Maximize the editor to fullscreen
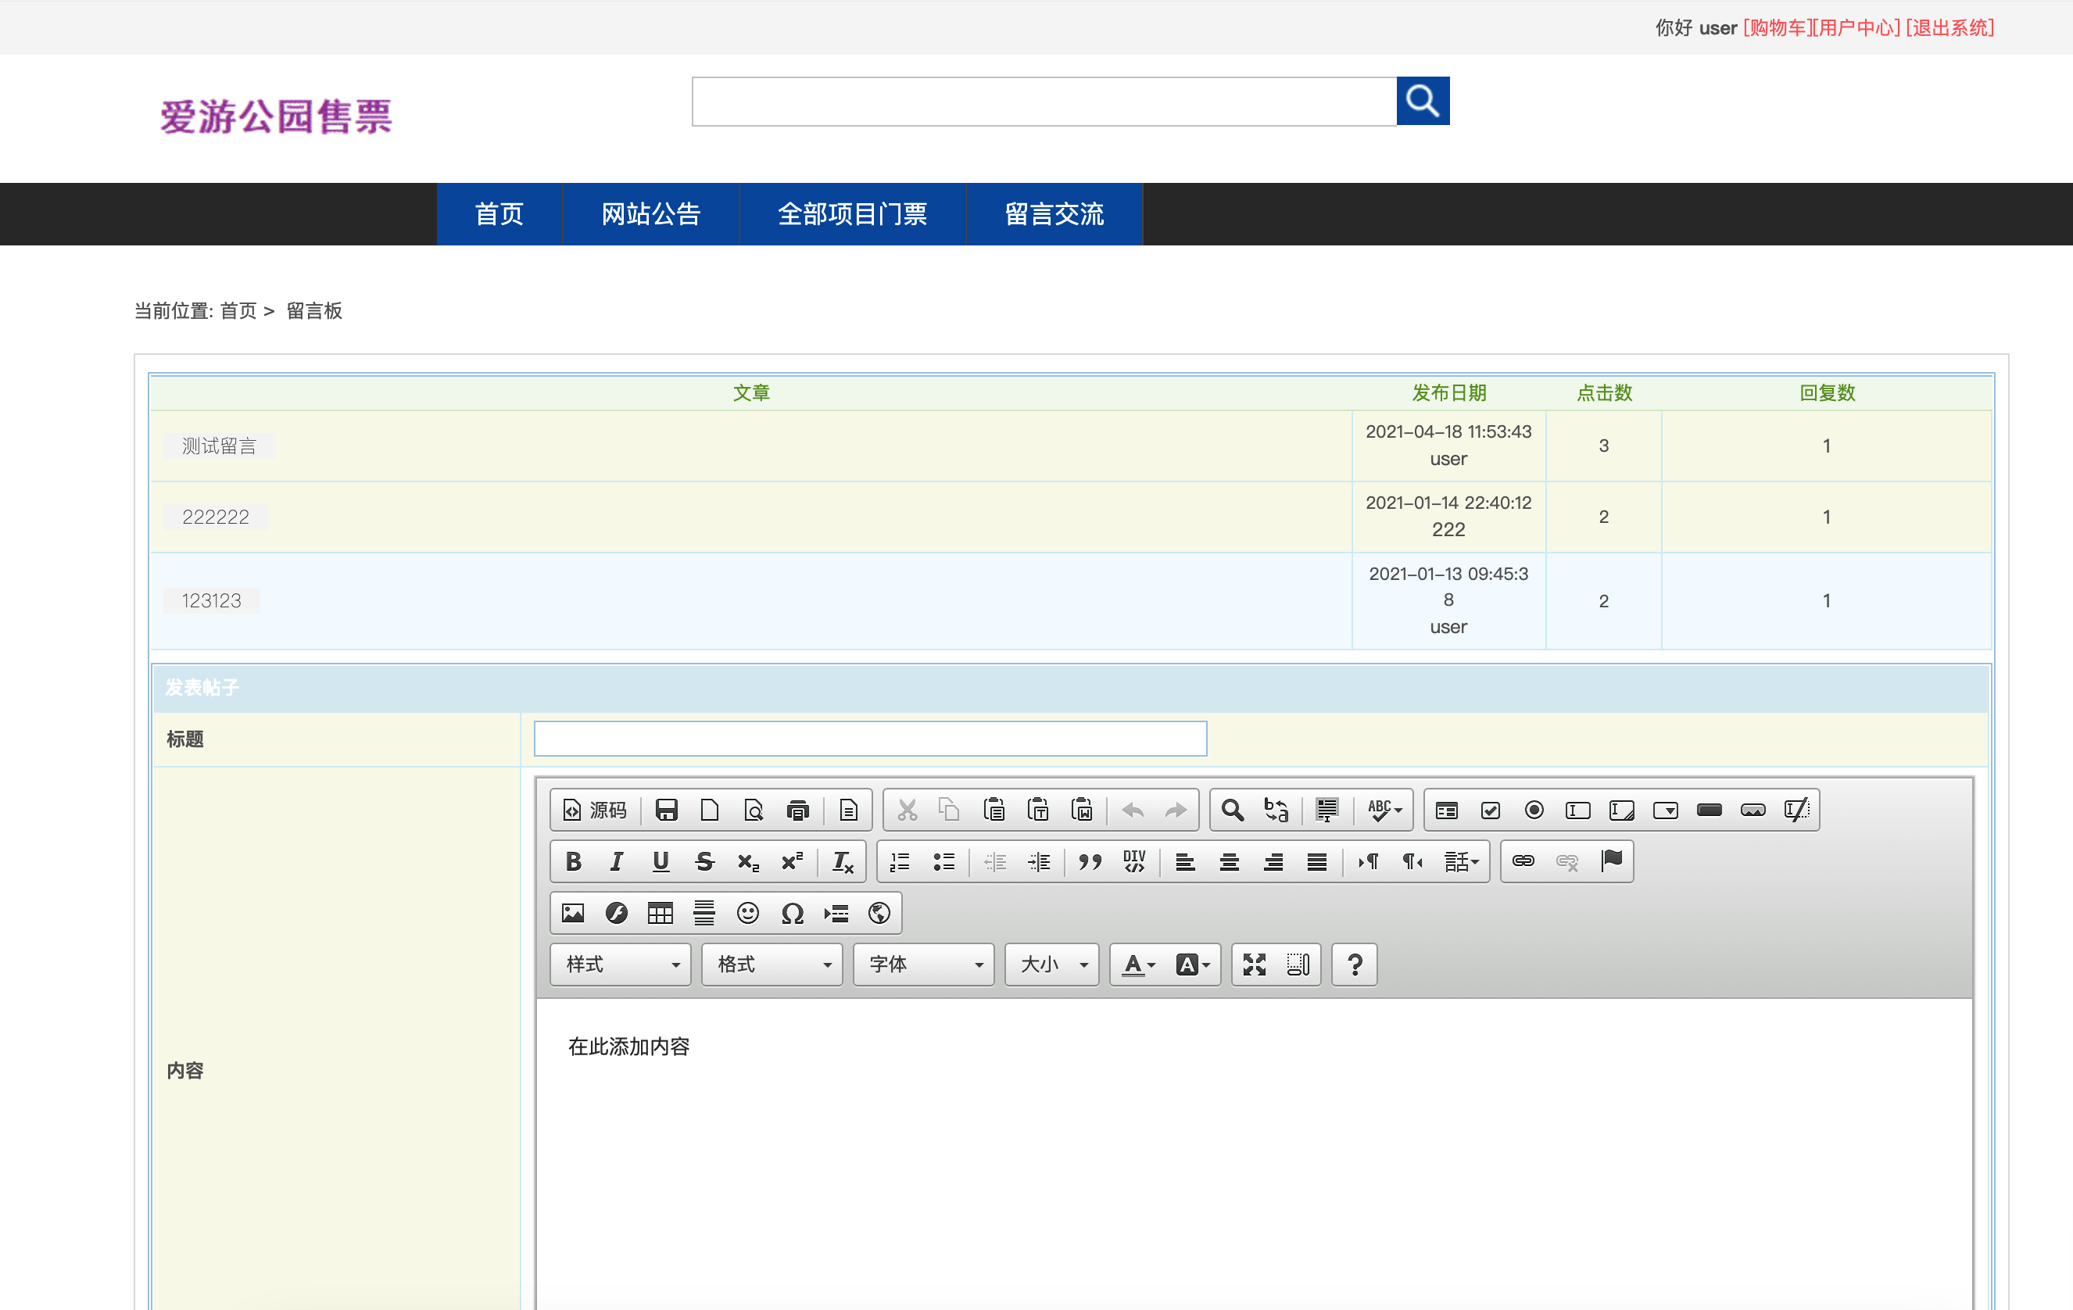Image resolution: width=2073 pixels, height=1310 pixels. pyautogui.click(x=1252, y=964)
